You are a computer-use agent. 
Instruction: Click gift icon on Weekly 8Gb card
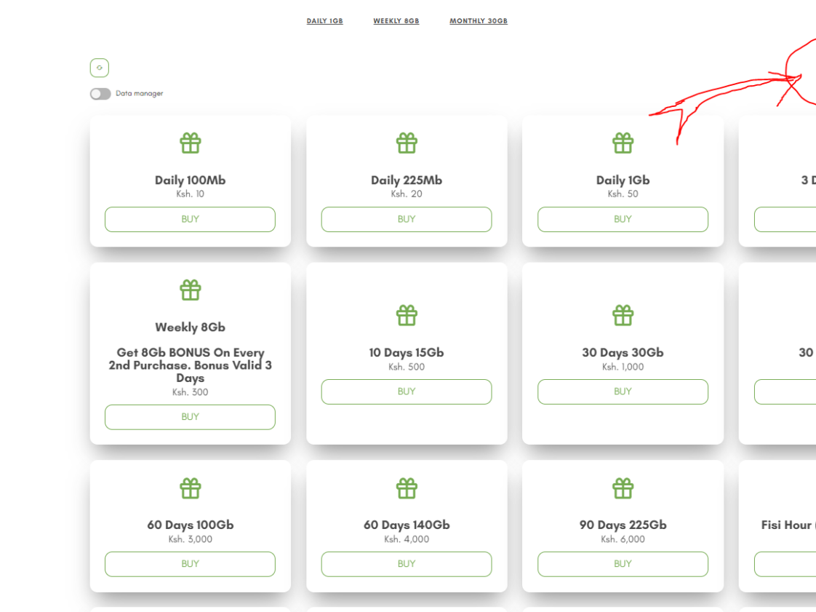[x=190, y=290]
